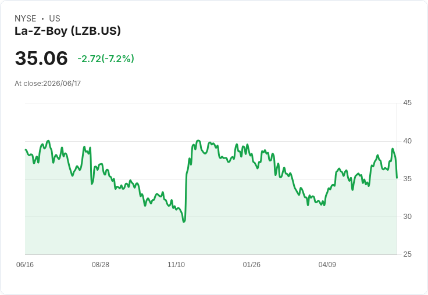
Task: Click the 25 price axis label
Action: 407,254
